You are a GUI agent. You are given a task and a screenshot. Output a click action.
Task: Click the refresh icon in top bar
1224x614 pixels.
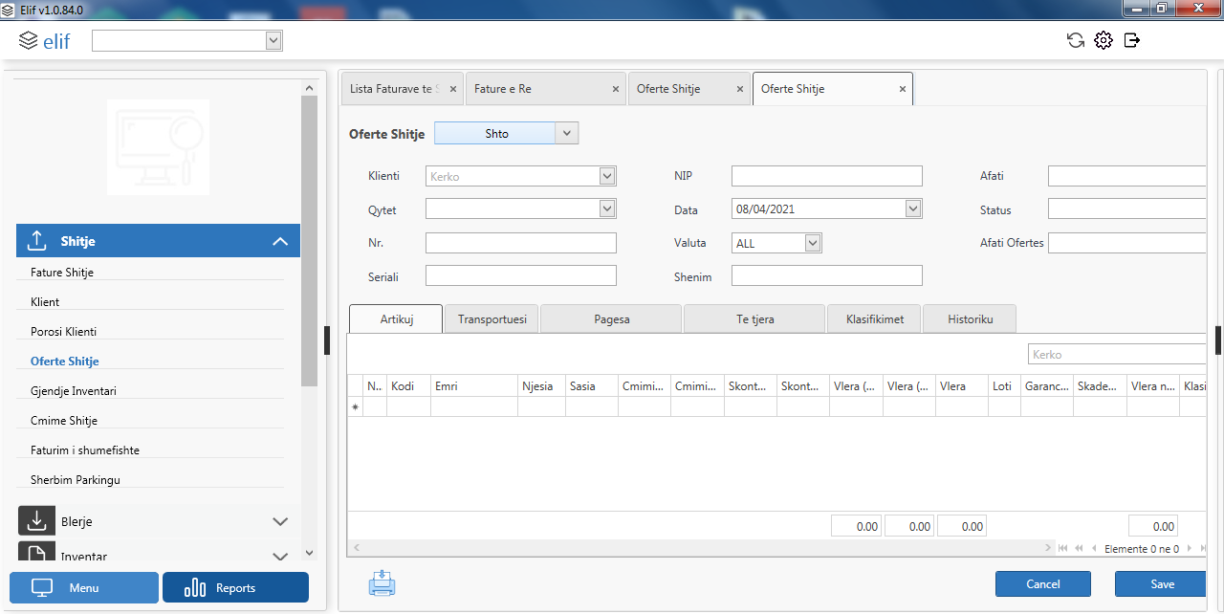1076,40
